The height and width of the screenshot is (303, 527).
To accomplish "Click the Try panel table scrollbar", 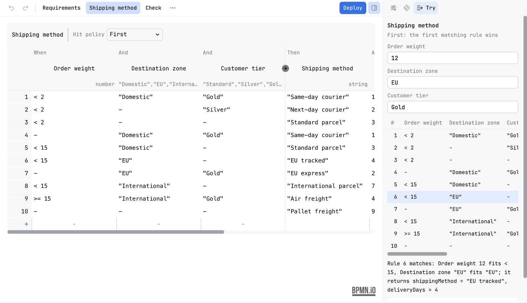I will [x=417, y=254].
